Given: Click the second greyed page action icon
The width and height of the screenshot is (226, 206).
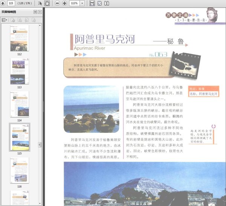Looking at the screenshot, I should [20, 20].
